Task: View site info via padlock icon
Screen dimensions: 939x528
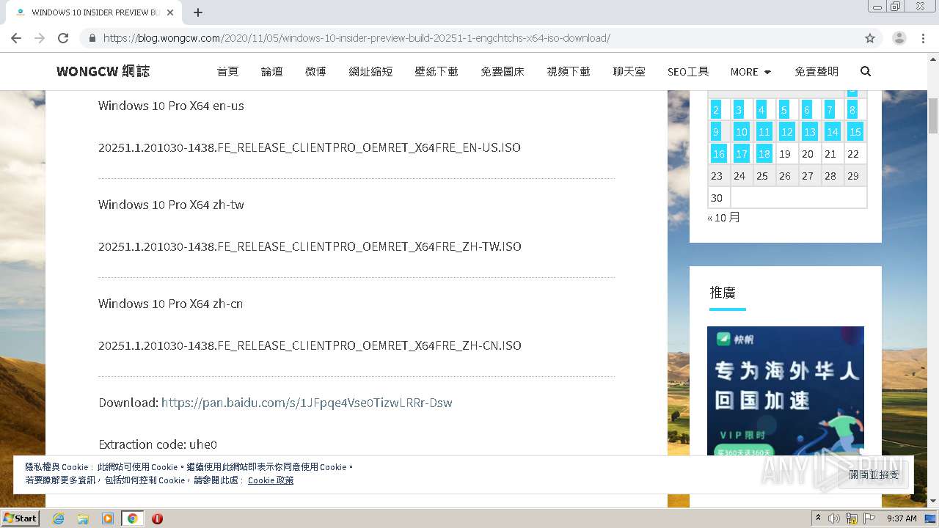Action: (x=92, y=38)
